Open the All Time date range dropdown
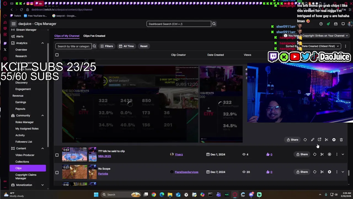The image size is (353, 199). 126,46
